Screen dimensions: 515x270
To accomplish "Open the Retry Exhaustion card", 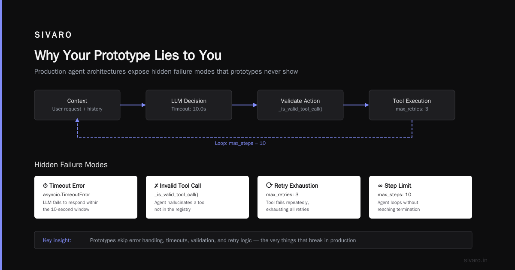I will (309, 197).
